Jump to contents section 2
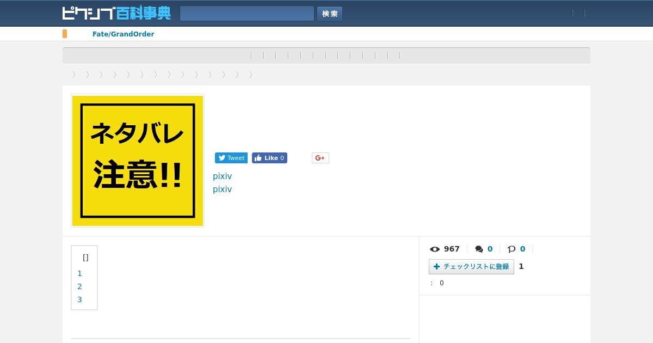Screen dimensions: 653x343 click(x=79, y=286)
